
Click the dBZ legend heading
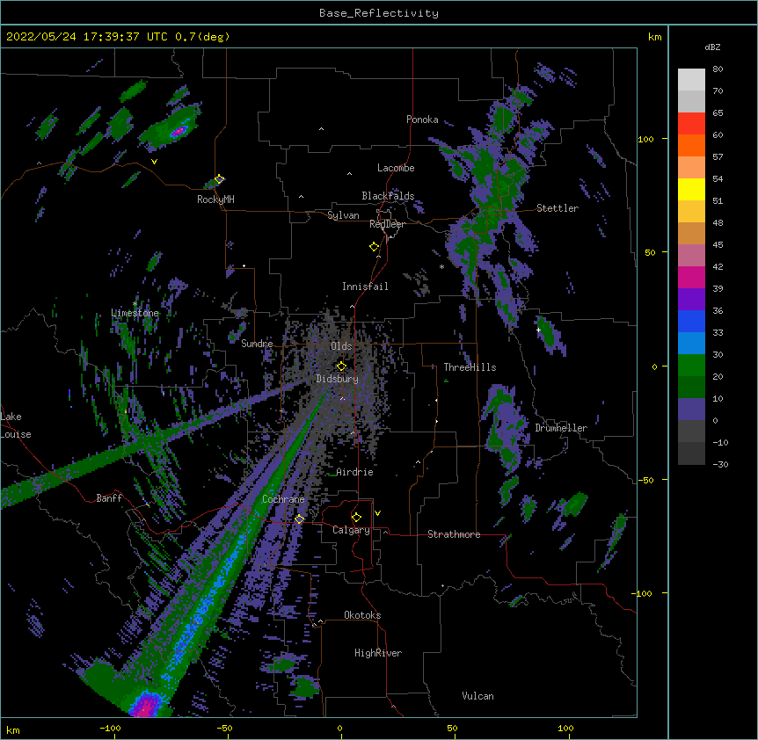point(712,47)
